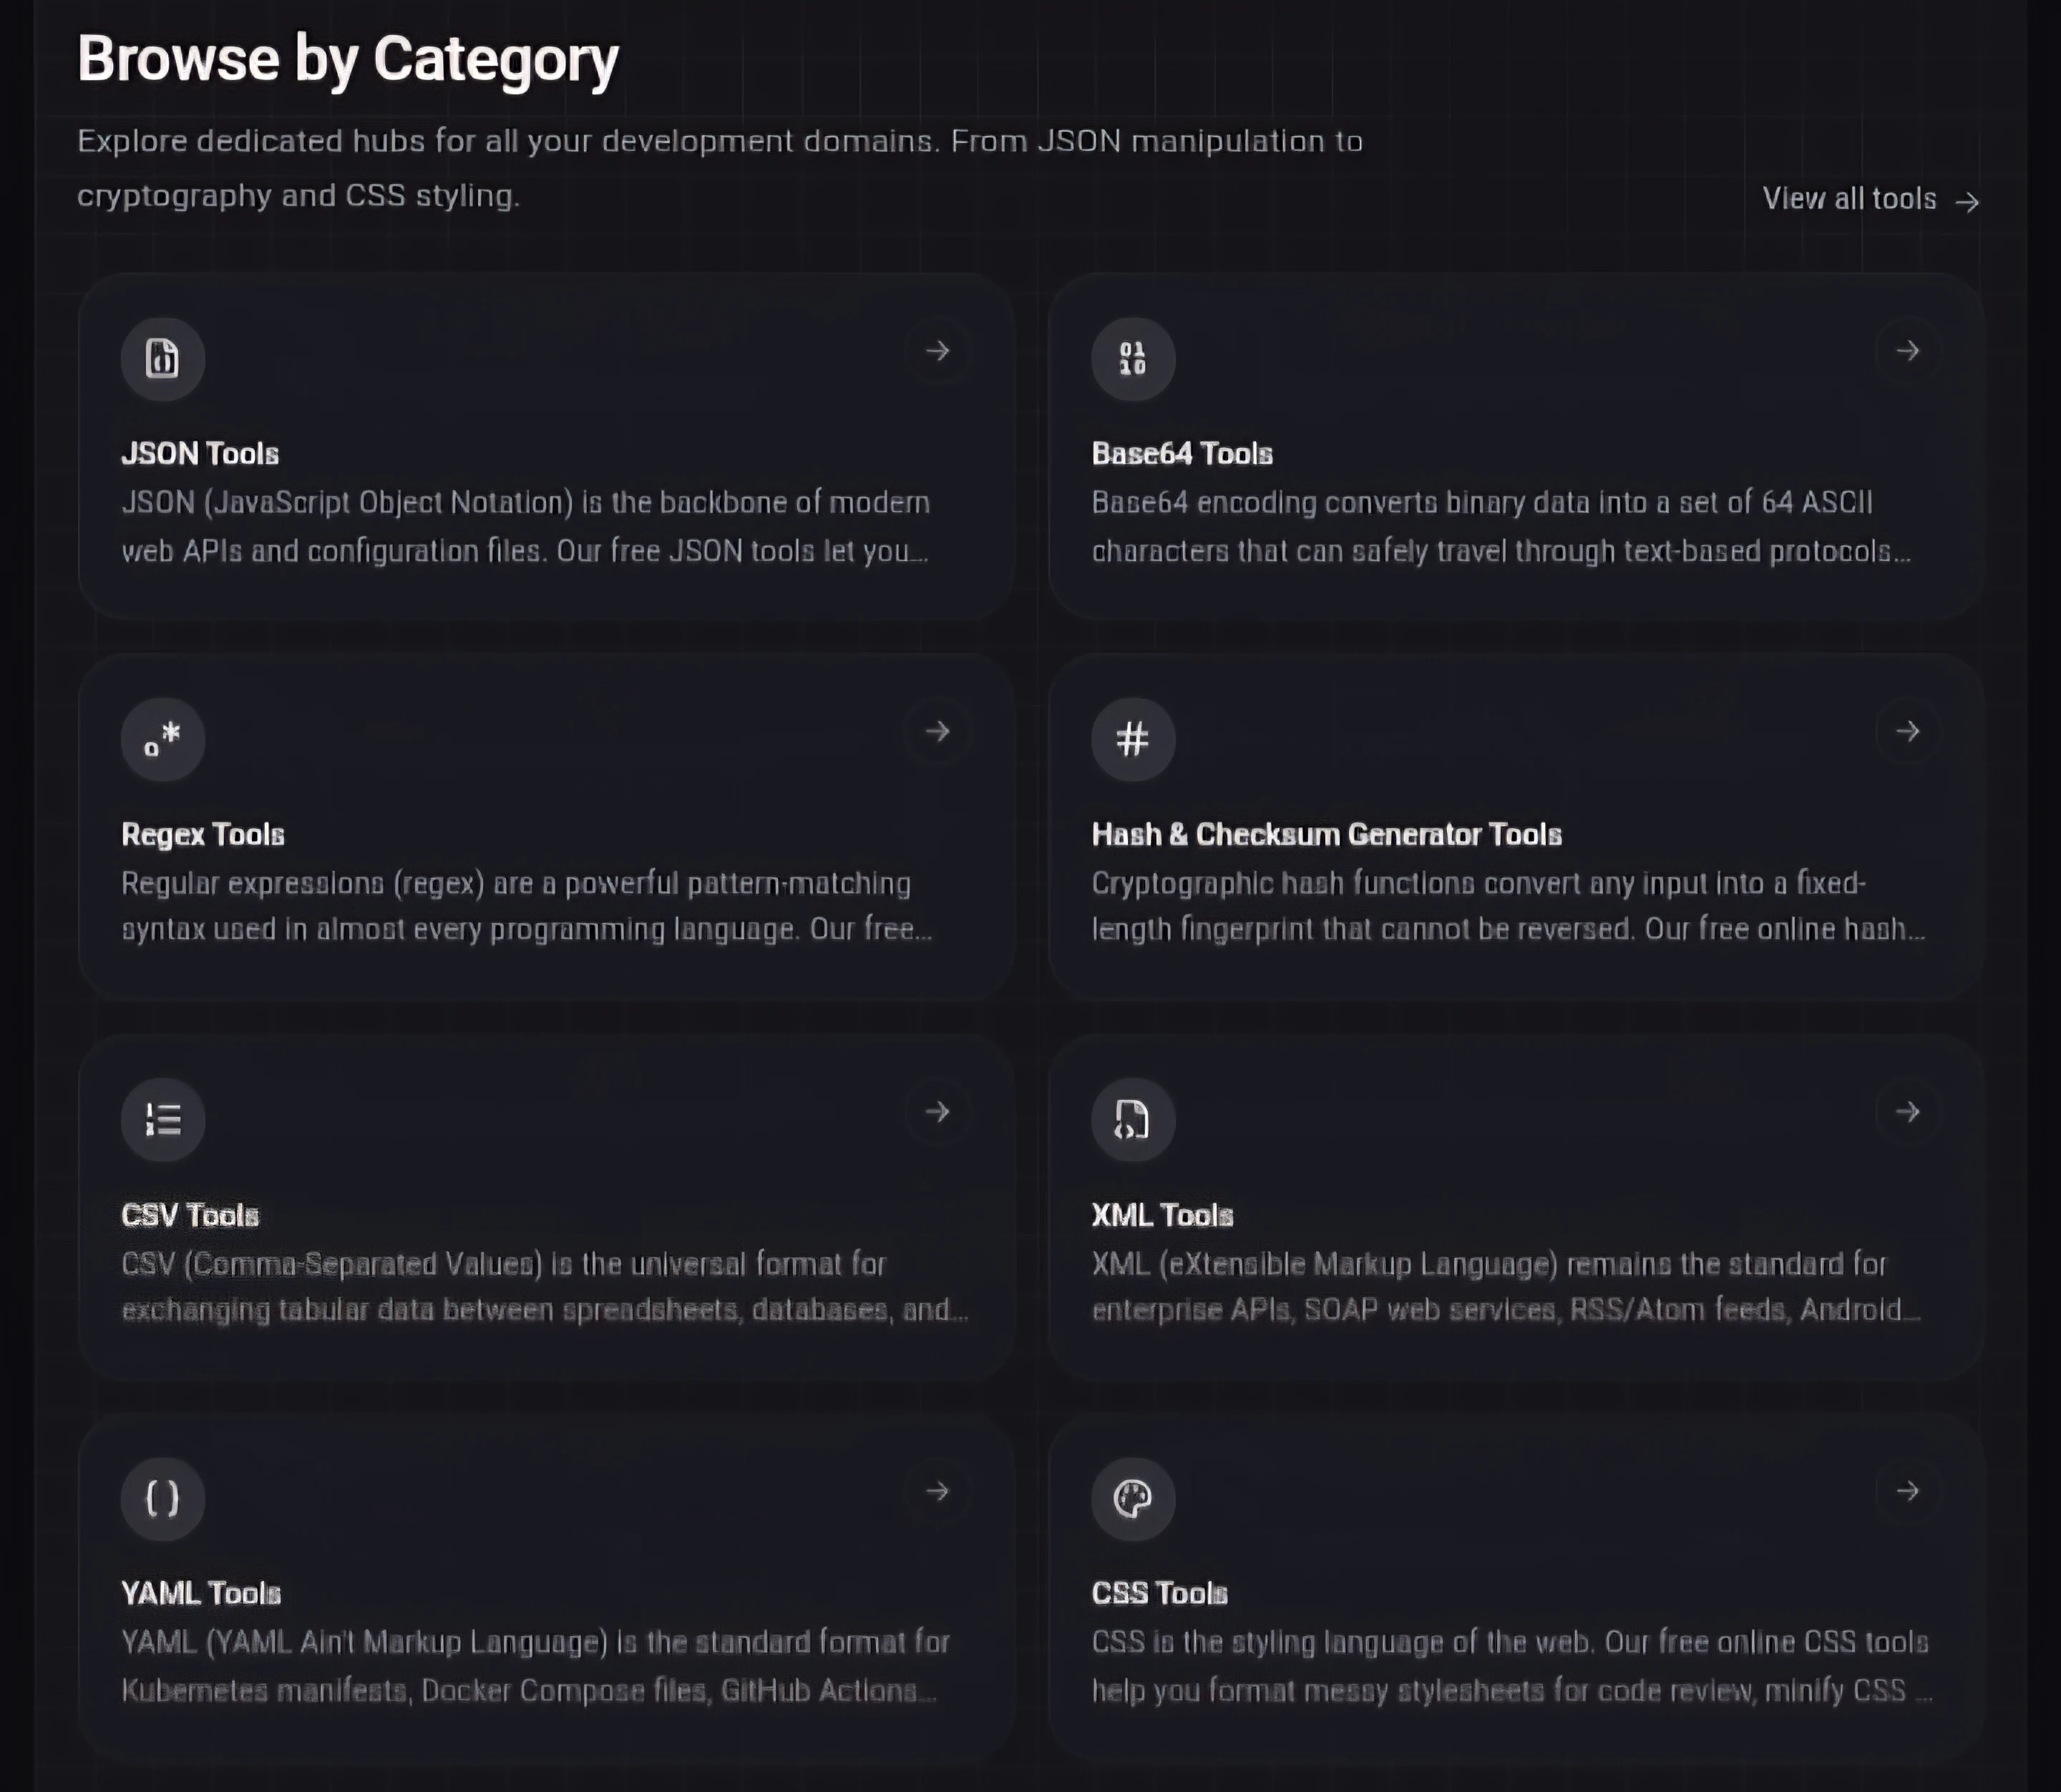Screen dimensions: 2061x1792
Task: Click the CSS palette icon
Action: tap(1133, 1498)
